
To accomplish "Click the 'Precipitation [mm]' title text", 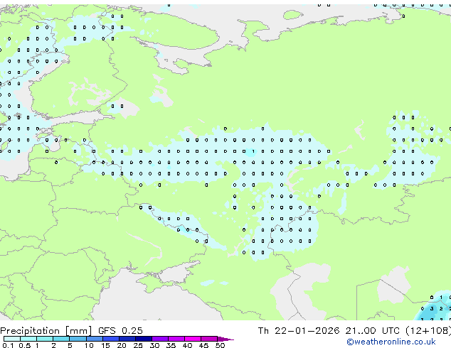I will (46, 331).
